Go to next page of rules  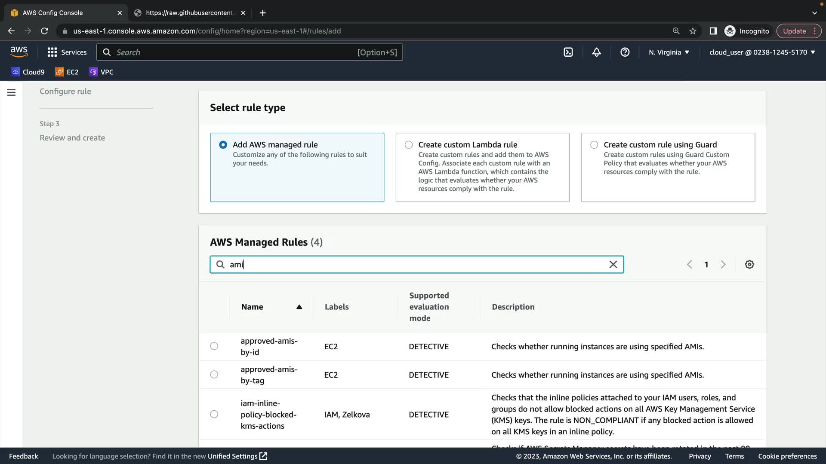pos(723,264)
